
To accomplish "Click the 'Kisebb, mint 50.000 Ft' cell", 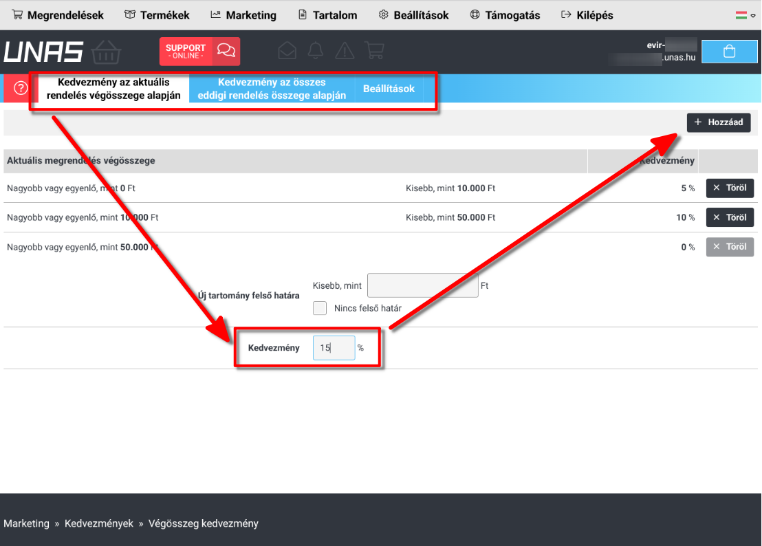I will pos(450,217).
